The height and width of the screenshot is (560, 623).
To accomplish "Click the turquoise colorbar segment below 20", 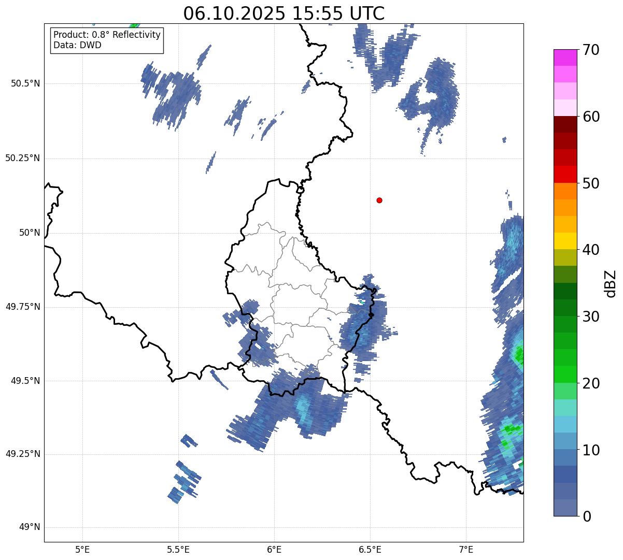I will 565,408.
